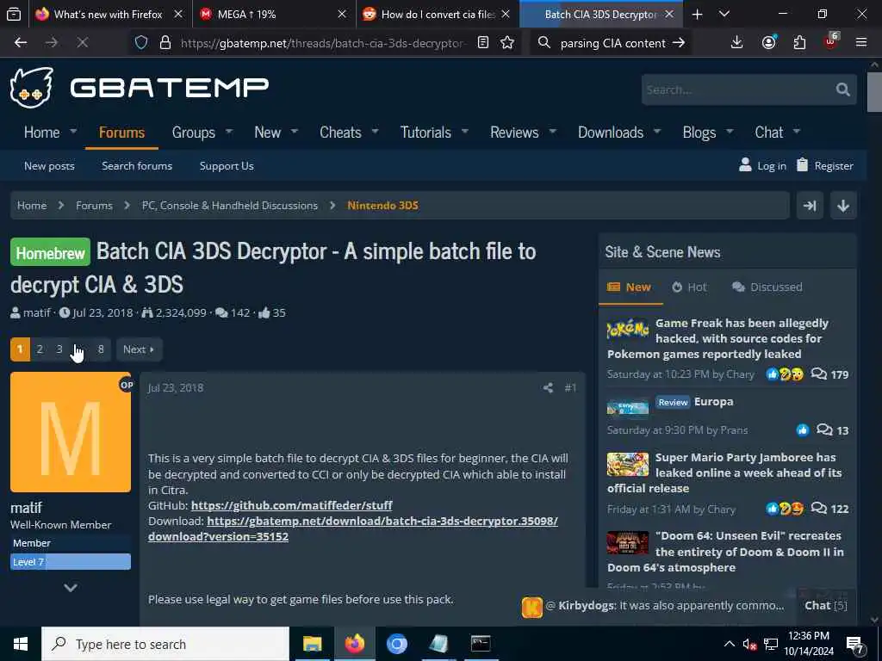Click the Firefox View icon
This screenshot has width=882, height=661.
click(x=14, y=14)
